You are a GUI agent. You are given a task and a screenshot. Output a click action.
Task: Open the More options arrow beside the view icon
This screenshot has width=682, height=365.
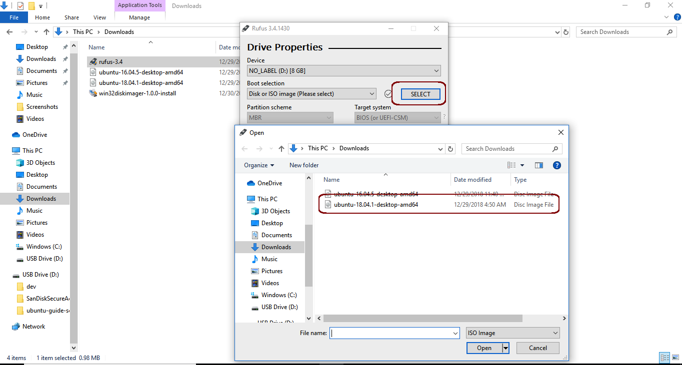coord(522,165)
